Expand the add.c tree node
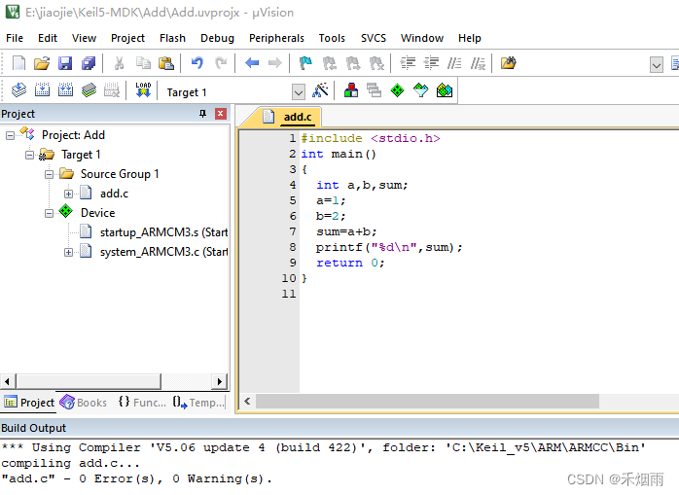Viewport: 679px width, 495px height. pos(68,194)
